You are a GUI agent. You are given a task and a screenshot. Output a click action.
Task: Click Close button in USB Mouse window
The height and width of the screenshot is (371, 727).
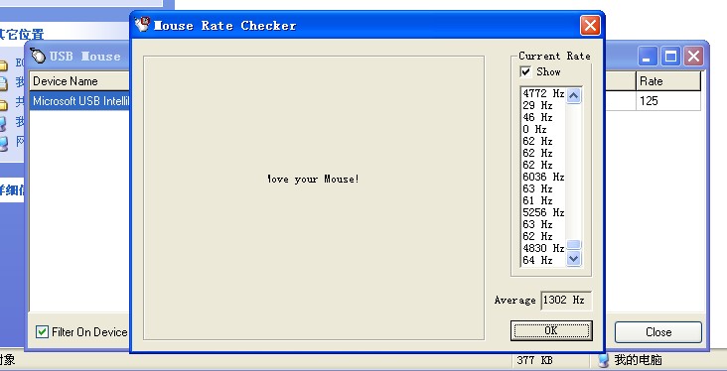[x=658, y=332]
